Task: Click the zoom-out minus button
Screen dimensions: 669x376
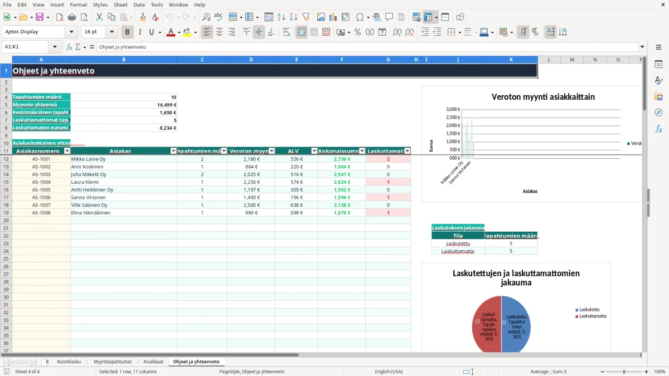Action: [602, 372]
